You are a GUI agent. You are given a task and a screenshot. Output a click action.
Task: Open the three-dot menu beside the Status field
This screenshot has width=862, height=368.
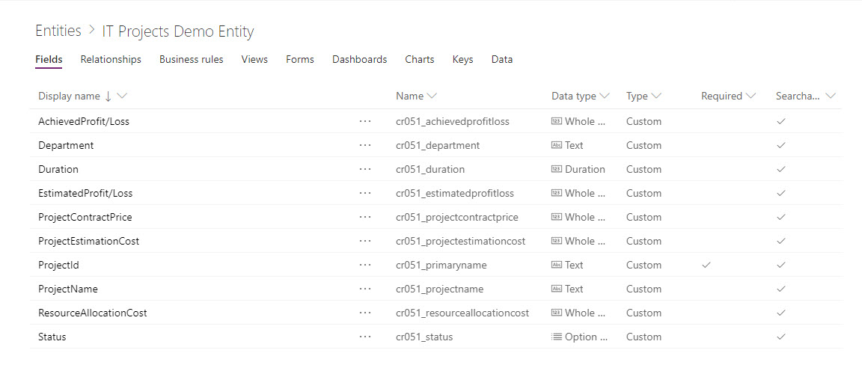pyautogui.click(x=365, y=337)
